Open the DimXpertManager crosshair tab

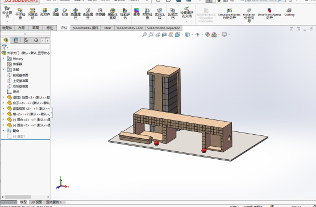36,40
